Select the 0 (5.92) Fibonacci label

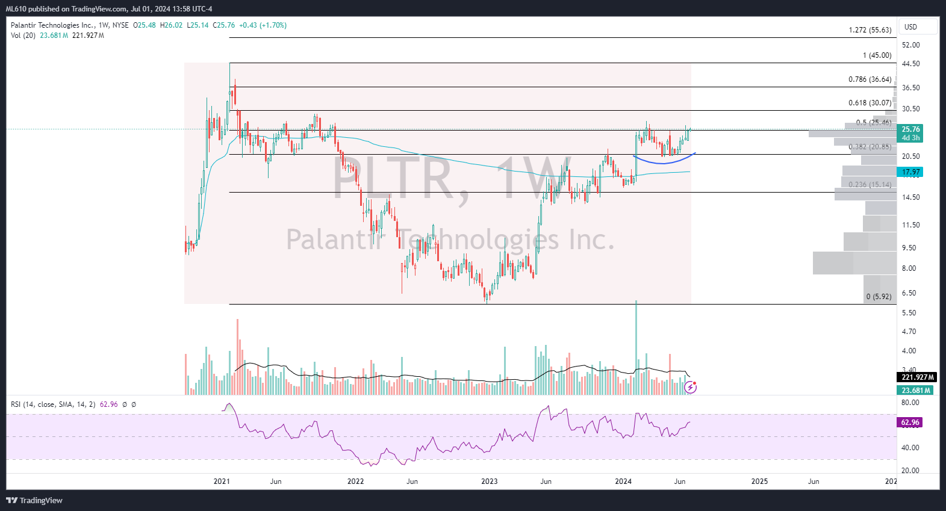[x=879, y=297]
